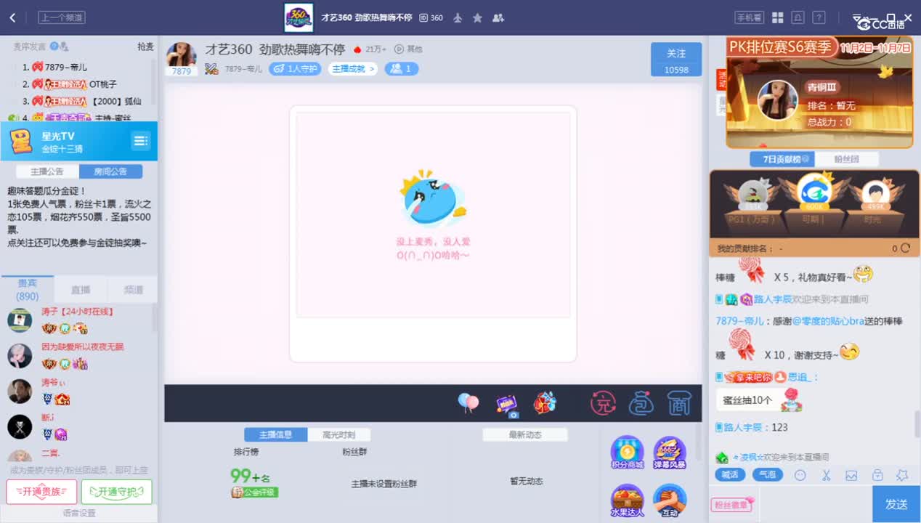
Task: Click the lock icon in chat toolbar
Action: pyautogui.click(x=877, y=475)
